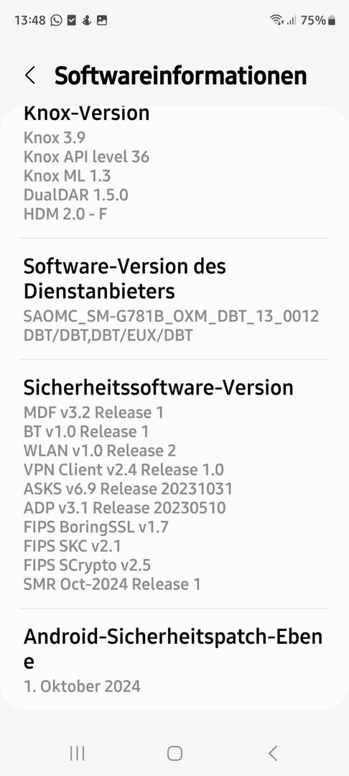Tap the navigation bar back chevron
The image size is (349, 776).
tap(272, 753)
